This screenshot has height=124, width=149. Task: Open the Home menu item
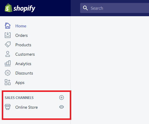(x=21, y=26)
